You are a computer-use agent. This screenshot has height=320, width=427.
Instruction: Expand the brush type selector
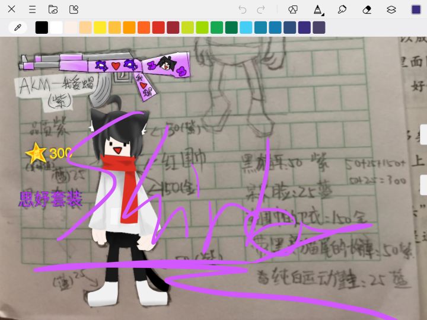tap(317, 10)
